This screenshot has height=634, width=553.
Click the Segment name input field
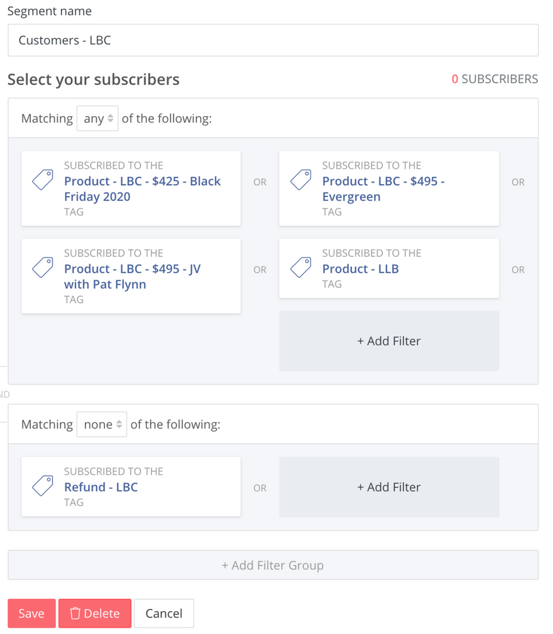point(273,40)
